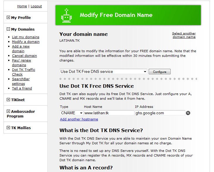Click the Configure button
The height and width of the screenshot is (172, 214).
point(160,72)
